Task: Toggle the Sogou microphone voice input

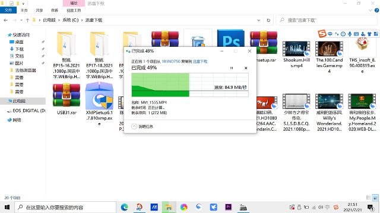Action: coord(350,34)
